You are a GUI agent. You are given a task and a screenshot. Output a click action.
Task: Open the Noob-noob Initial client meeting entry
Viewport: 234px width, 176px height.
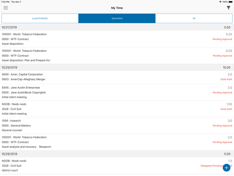117,109
